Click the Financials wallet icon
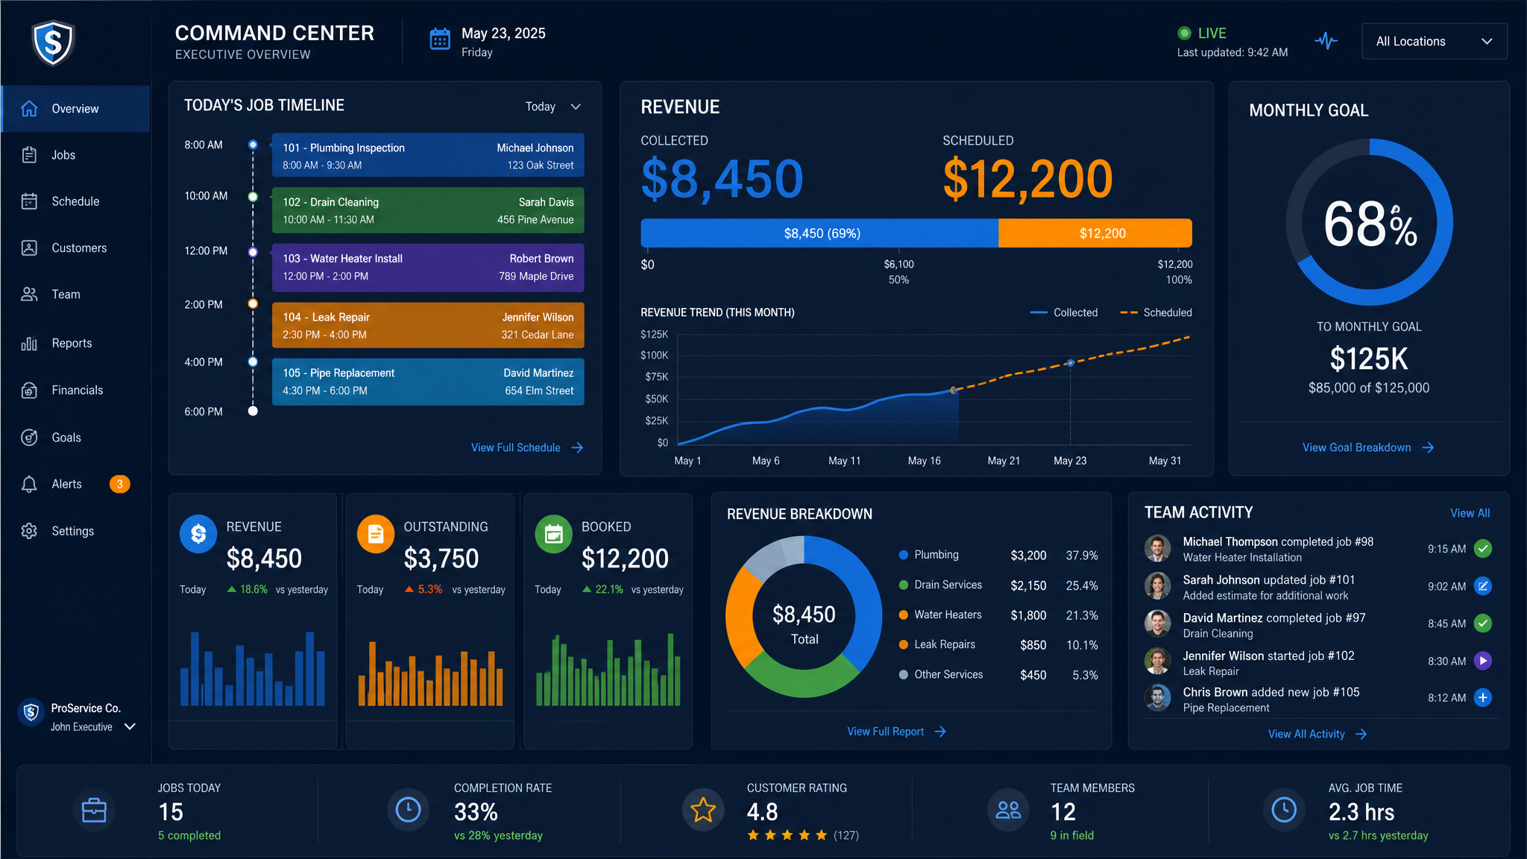Screen dimensions: 1527x859 [x=29, y=390]
